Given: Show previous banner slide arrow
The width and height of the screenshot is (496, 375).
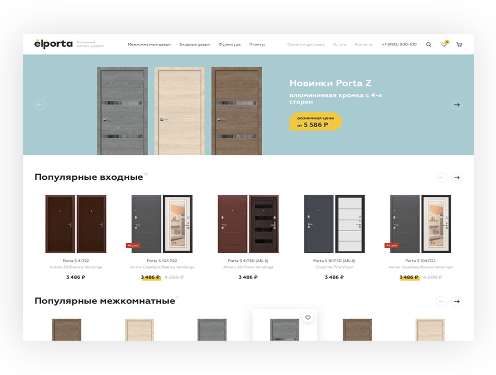Looking at the screenshot, I should click(x=40, y=104).
